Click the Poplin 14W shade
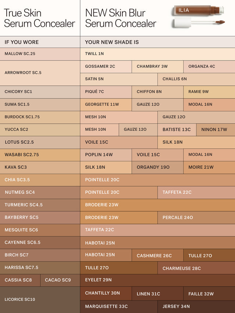This screenshot has height=313, width=235. click(x=106, y=155)
